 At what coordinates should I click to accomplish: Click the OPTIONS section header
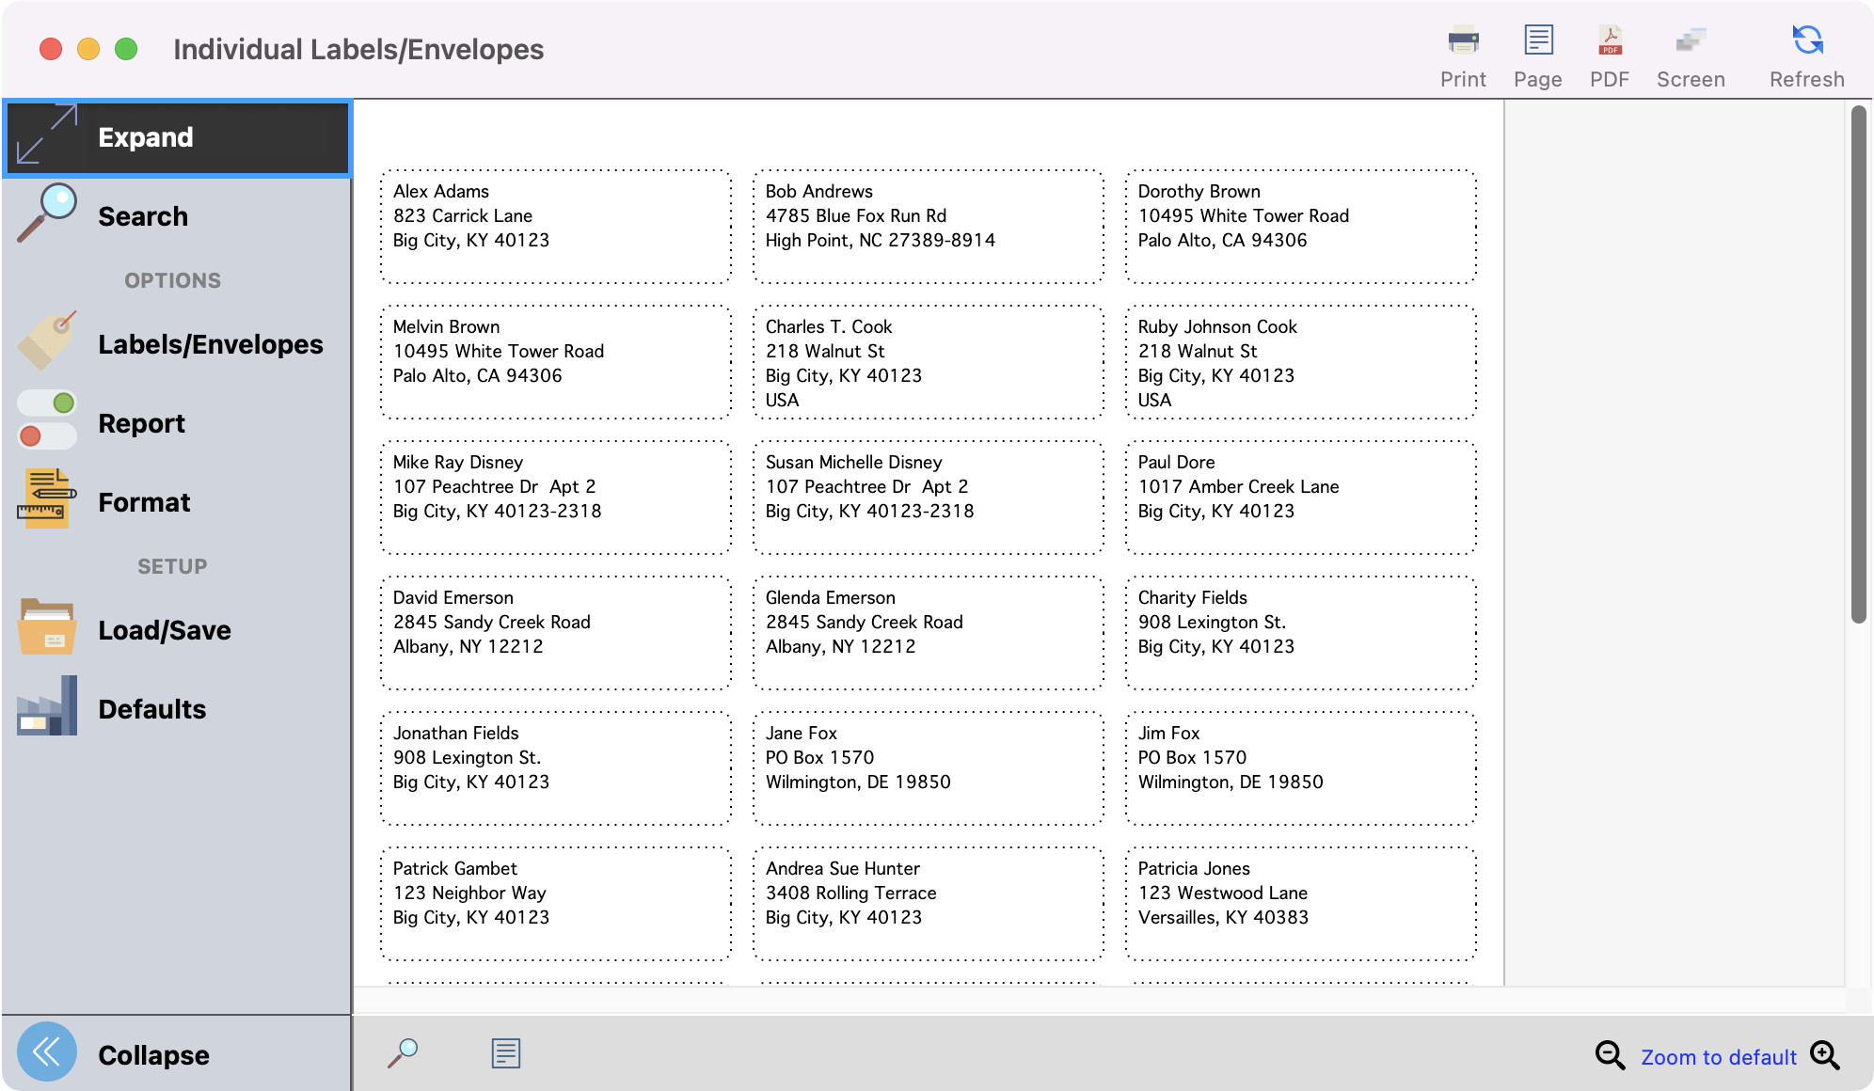[172, 278]
